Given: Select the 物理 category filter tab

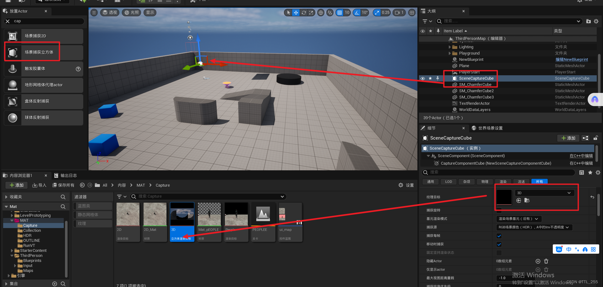Looking at the screenshot, I should point(485,182).
